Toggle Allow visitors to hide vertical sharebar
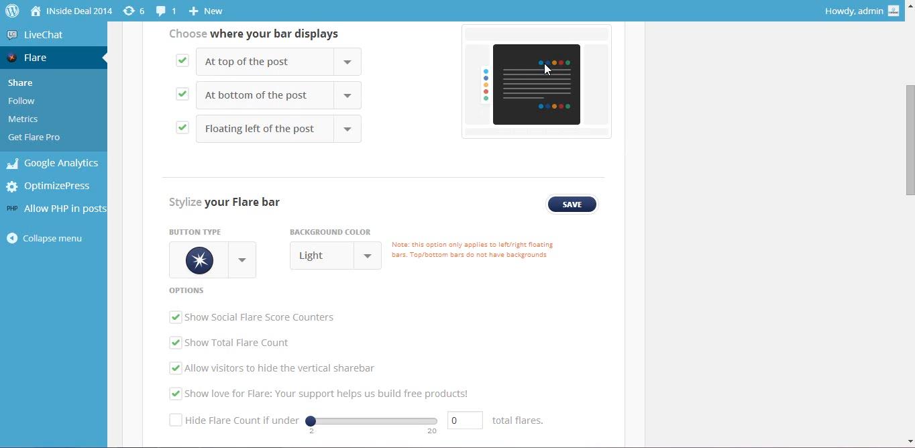Viewport: 915px width, 448px height. click(x=175, y=368)
